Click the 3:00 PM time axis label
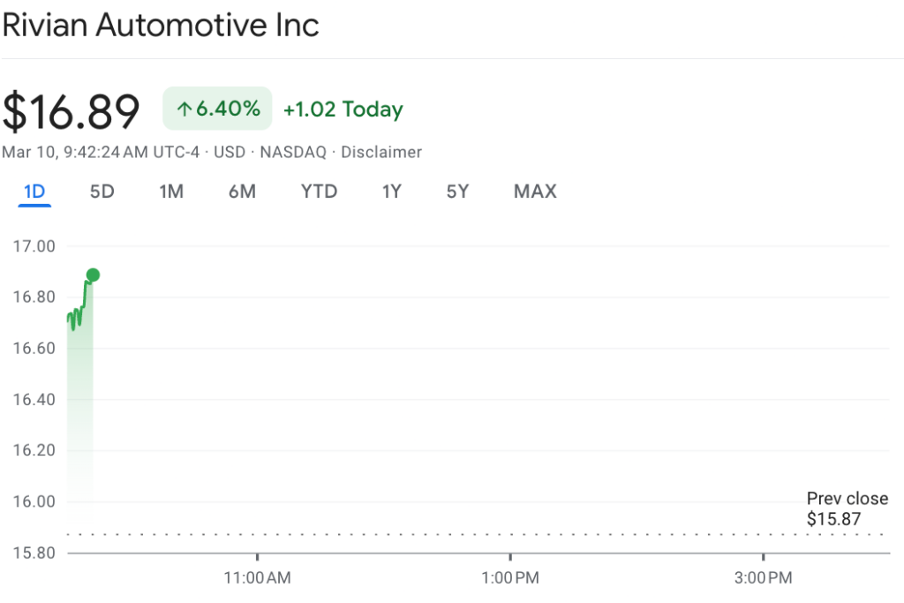 pyautogui.click(x=763, y=579)
